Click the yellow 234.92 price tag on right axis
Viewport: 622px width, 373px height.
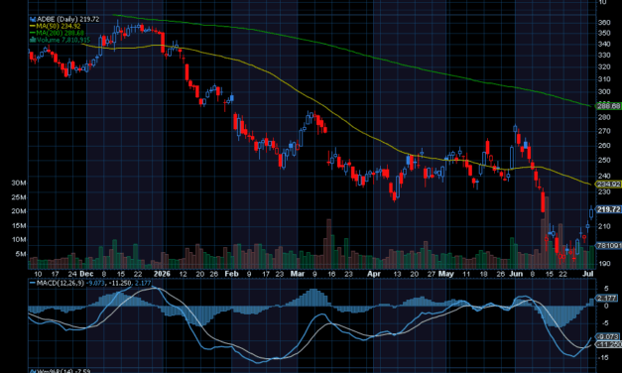608,185
